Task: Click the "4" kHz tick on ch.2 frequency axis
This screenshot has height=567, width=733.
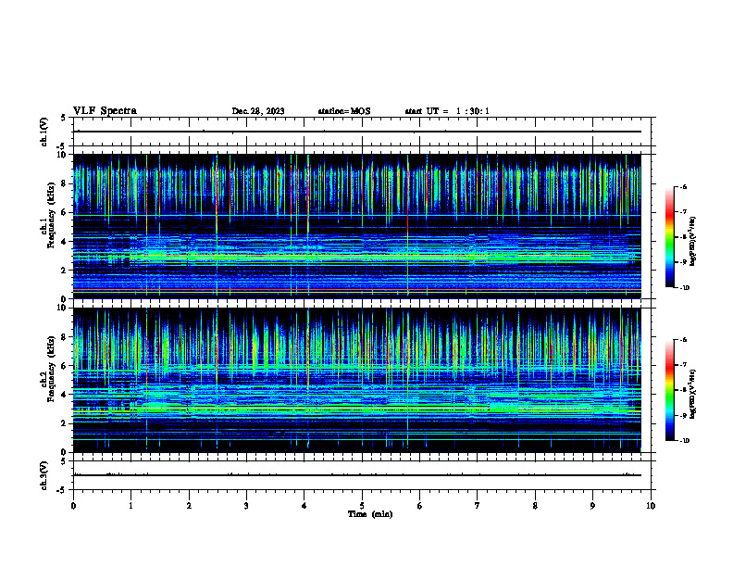Action: point(65,395)
